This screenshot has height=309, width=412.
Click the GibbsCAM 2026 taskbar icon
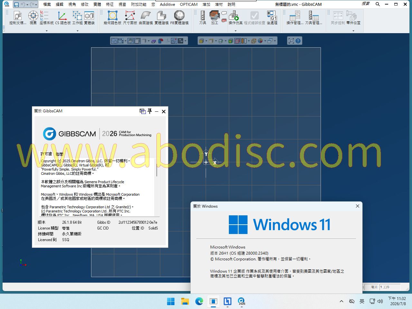242,302
